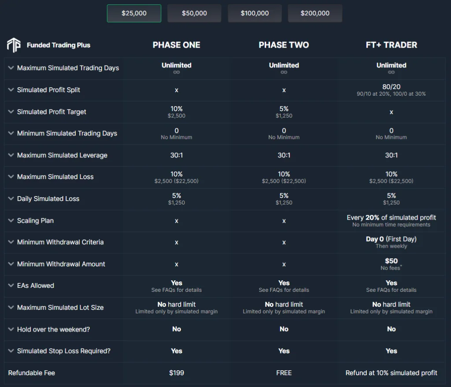Click 'Every 20% of simulated profit' text
Image resolution: width=451 pixels, height=387 pixels.
392,218
